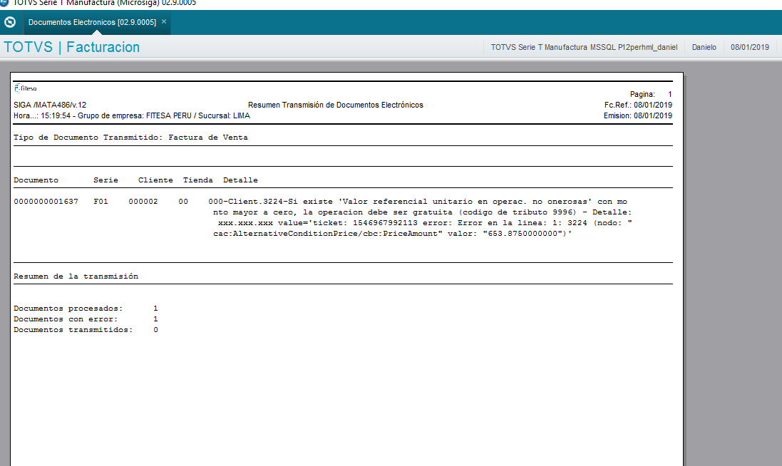
Task: Click the ticket: 1546967992113 error line
Action: coord(425,223)
